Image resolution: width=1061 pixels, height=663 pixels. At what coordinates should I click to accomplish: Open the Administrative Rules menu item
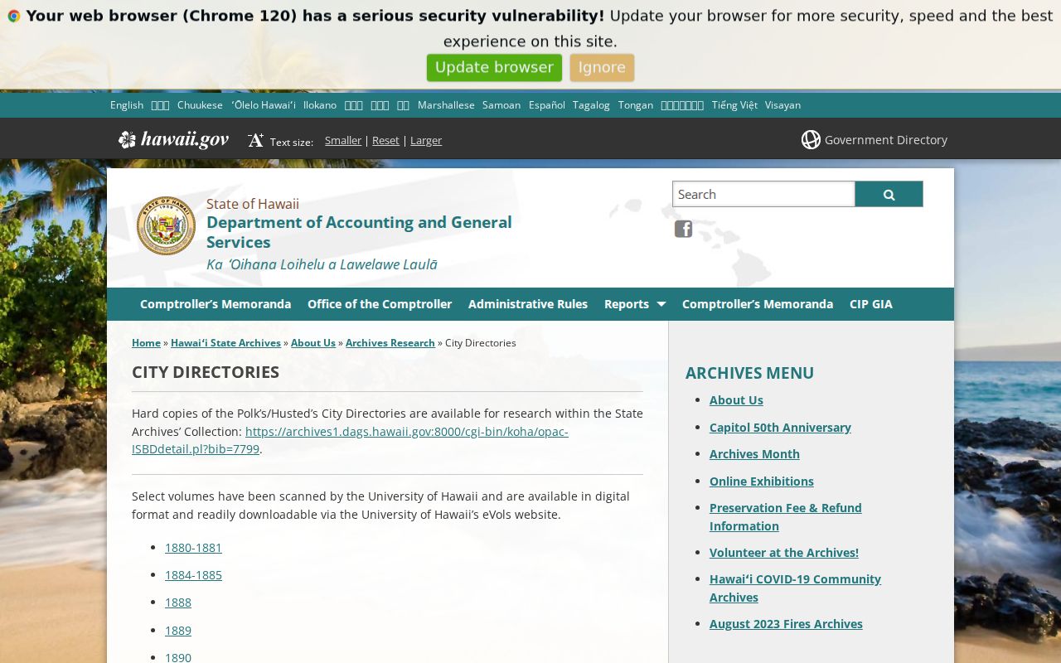pos(528,304)
